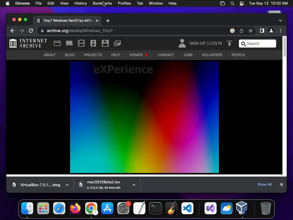Click the Google icon in address bar
The height and width of the screenshot is (220, 293).
(x=232, y=31)
